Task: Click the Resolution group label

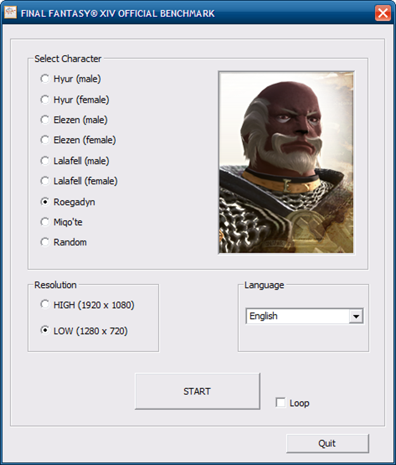Action: (56, 285)
